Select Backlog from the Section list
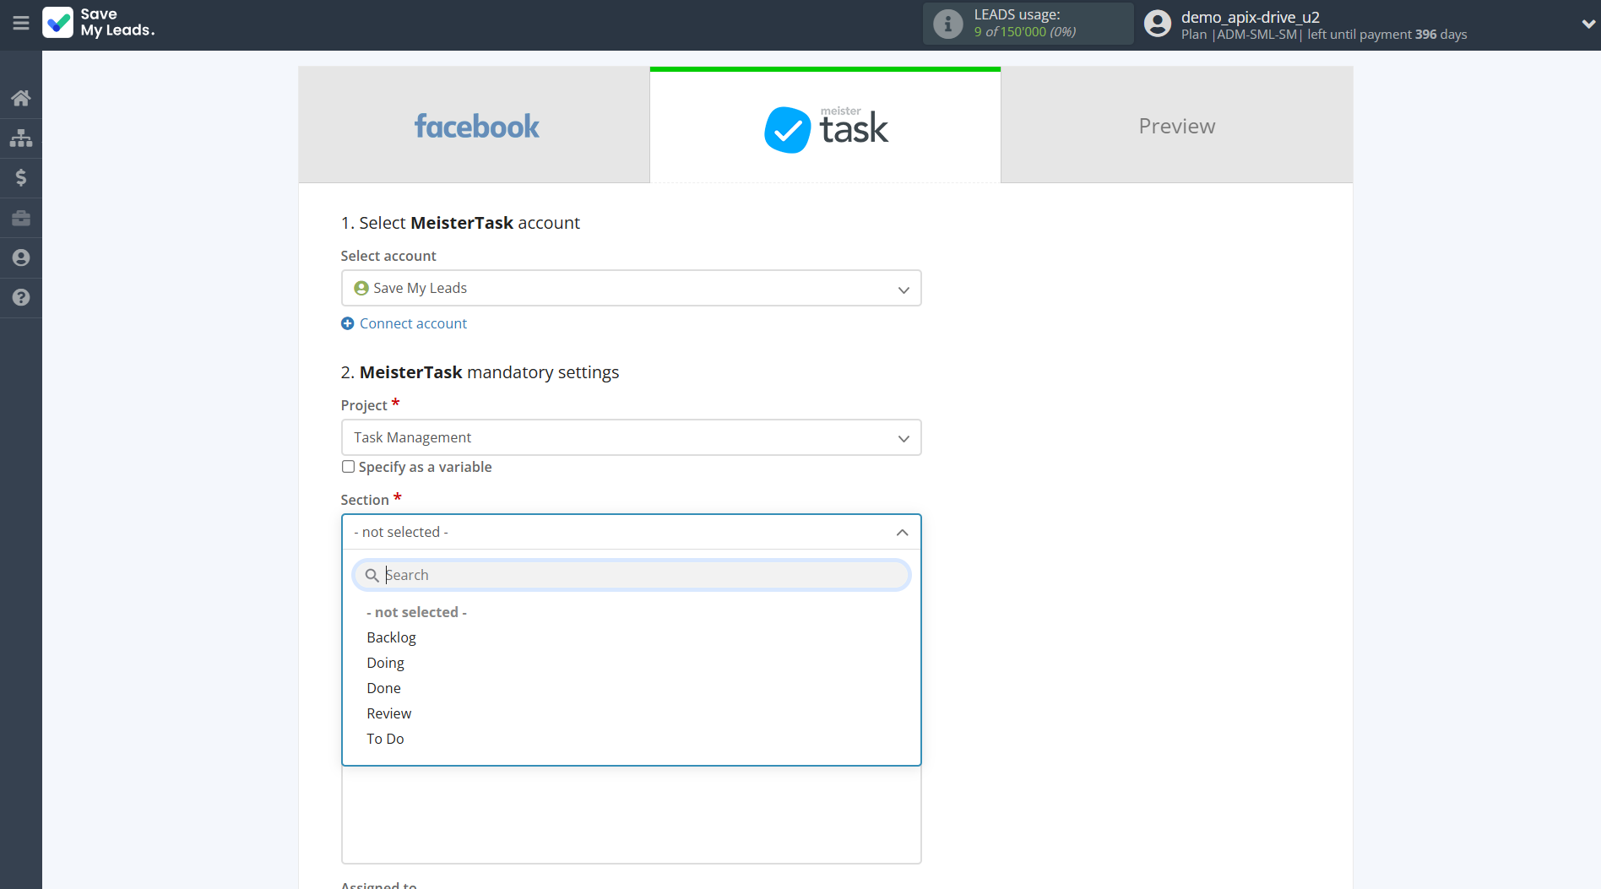 click(391, 637)
